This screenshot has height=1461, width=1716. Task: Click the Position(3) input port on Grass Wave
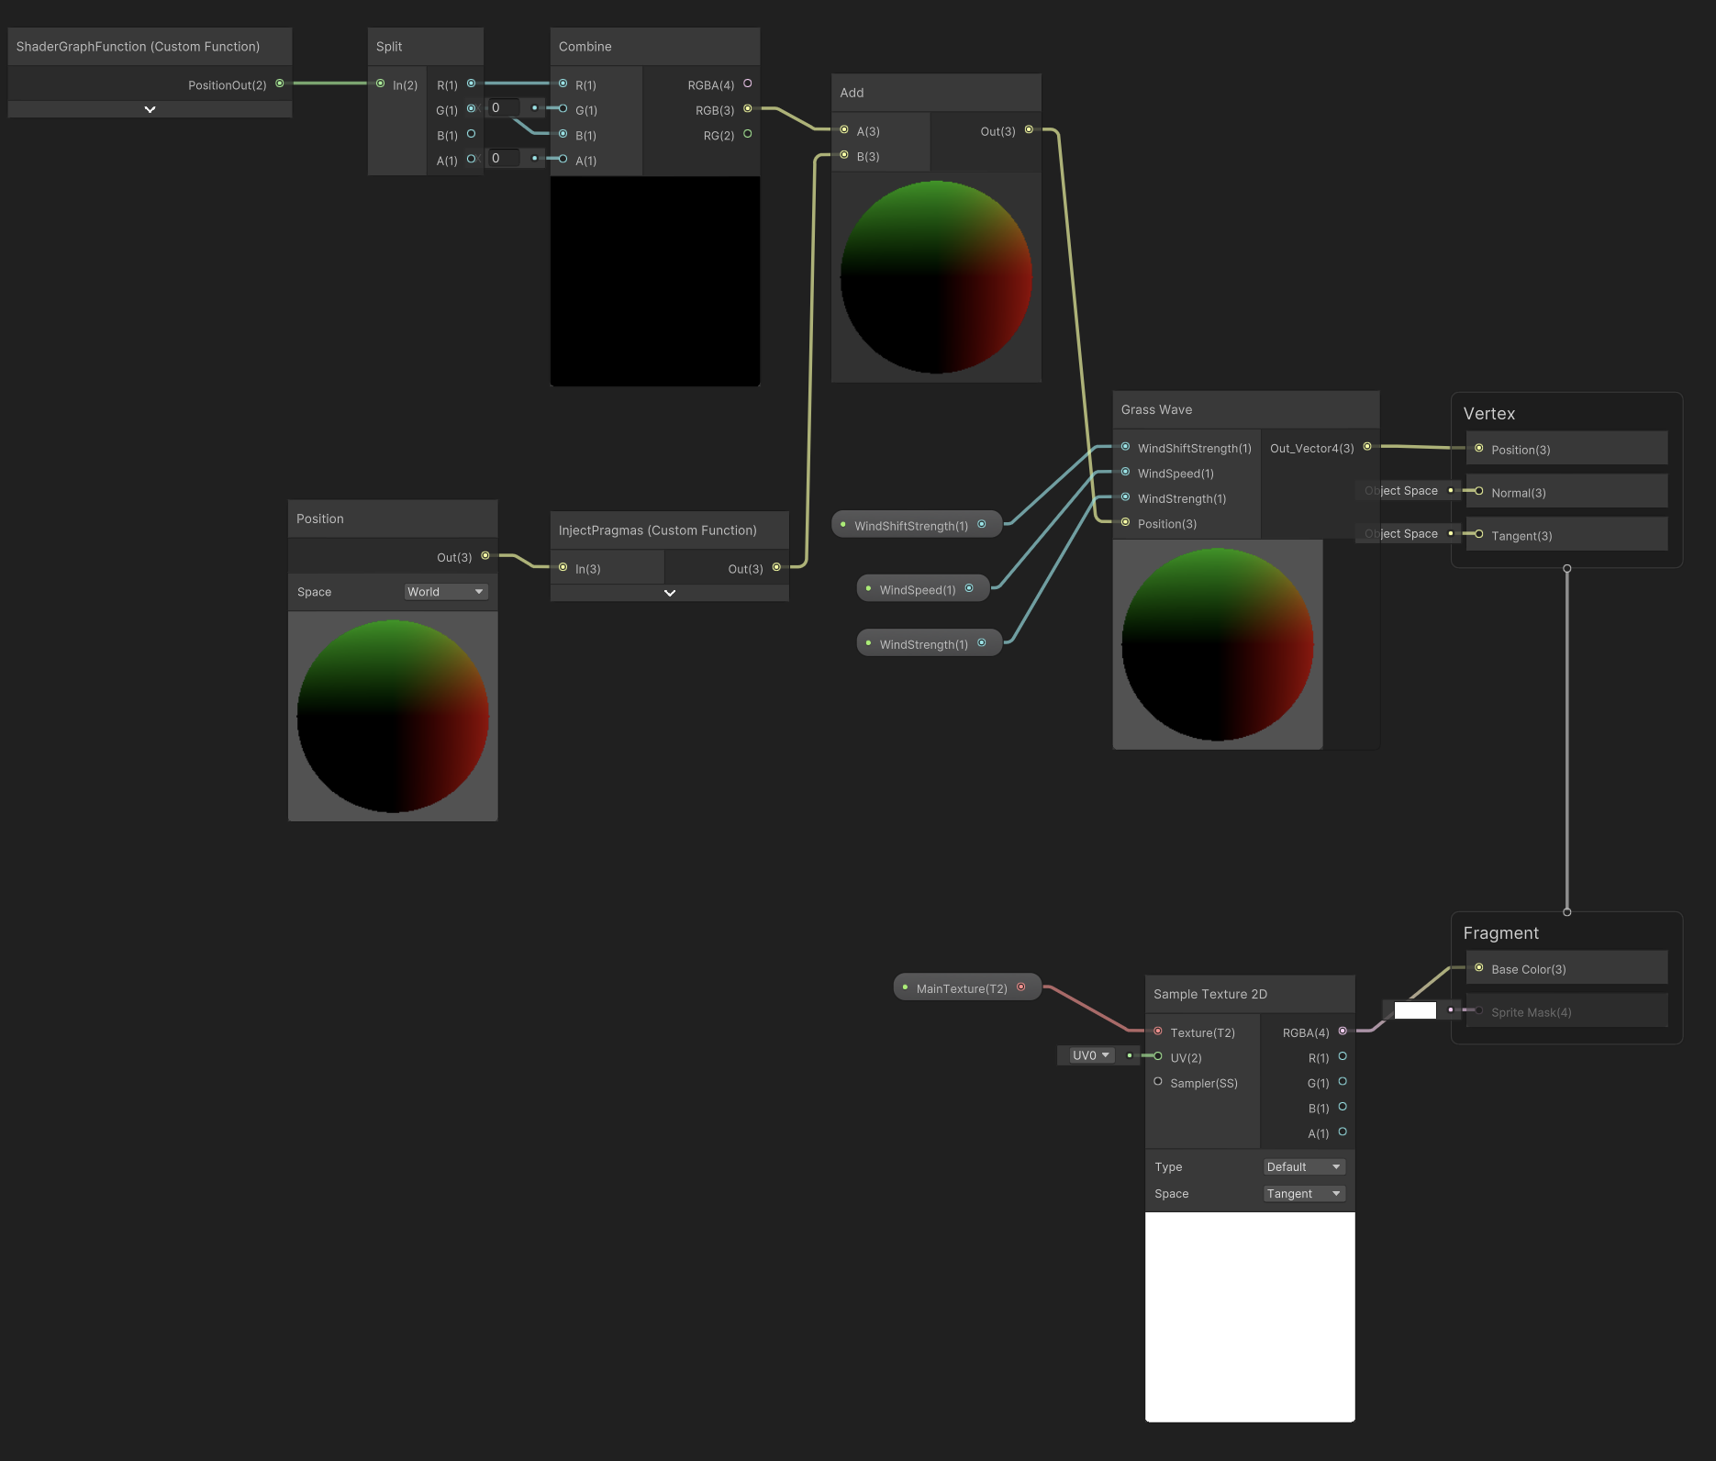[1126, 522]
